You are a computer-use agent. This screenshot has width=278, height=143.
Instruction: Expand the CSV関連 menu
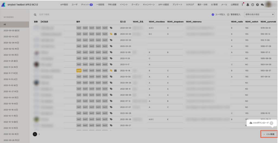click(269, 134)
